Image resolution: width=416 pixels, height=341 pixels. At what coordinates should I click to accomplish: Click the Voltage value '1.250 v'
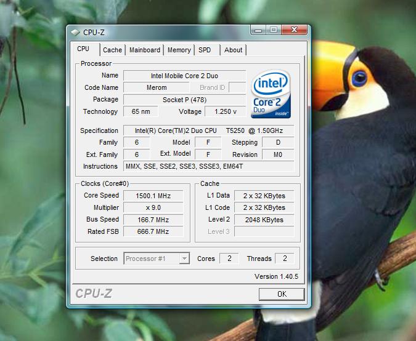coord(226,111)
